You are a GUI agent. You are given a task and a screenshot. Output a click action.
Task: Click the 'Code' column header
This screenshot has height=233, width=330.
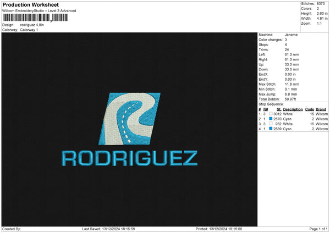[x=310, y=109]
